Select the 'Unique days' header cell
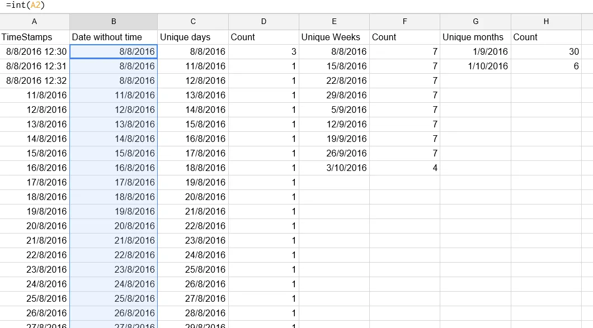Image resolution: width=593 pixels, height=328 pixels. tap(193, 37)
